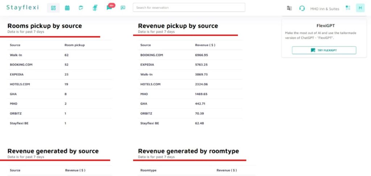
Task: Select the Revenue pickup by source heading
Action: pos(178,26)
